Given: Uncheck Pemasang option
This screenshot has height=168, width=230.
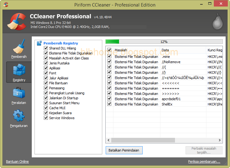Looking at the screenshot, I should tap(46, 88).
